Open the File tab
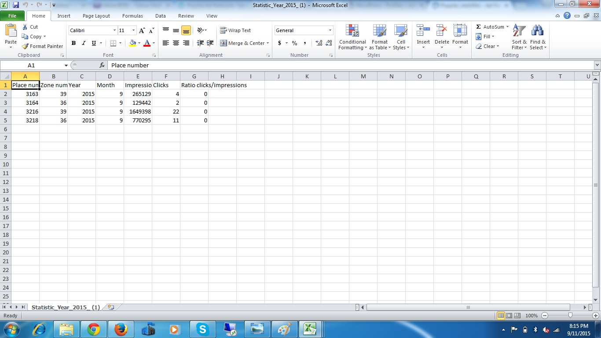This screenshot has width=601, height=338. pos(12,16)
